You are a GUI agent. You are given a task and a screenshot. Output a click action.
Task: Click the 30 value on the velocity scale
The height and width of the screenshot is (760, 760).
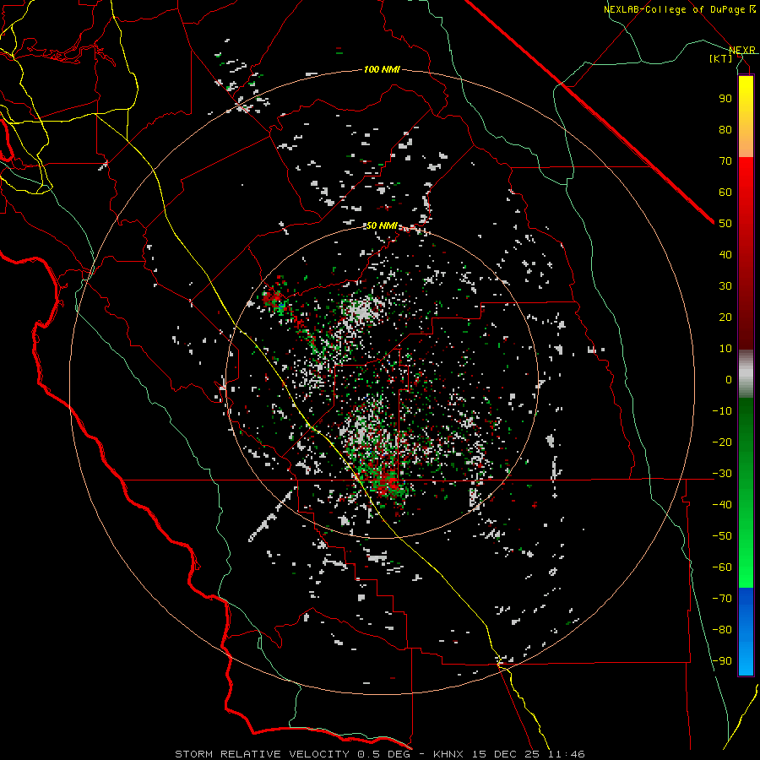[x=725, y=286]
